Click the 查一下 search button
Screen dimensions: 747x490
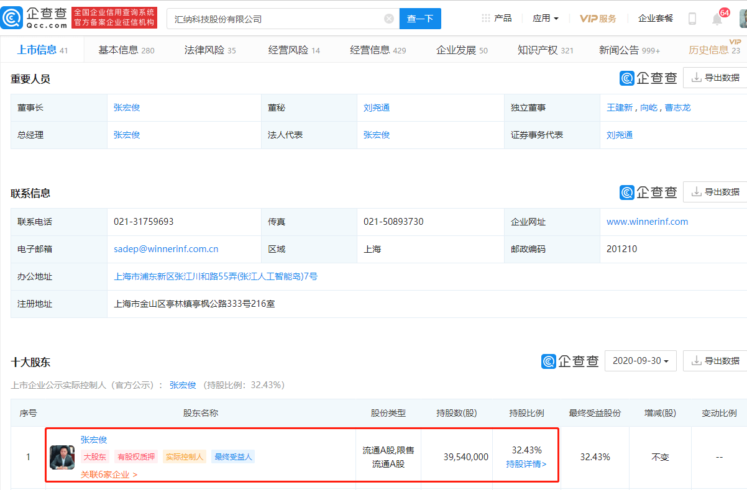[x=420, y=19]
